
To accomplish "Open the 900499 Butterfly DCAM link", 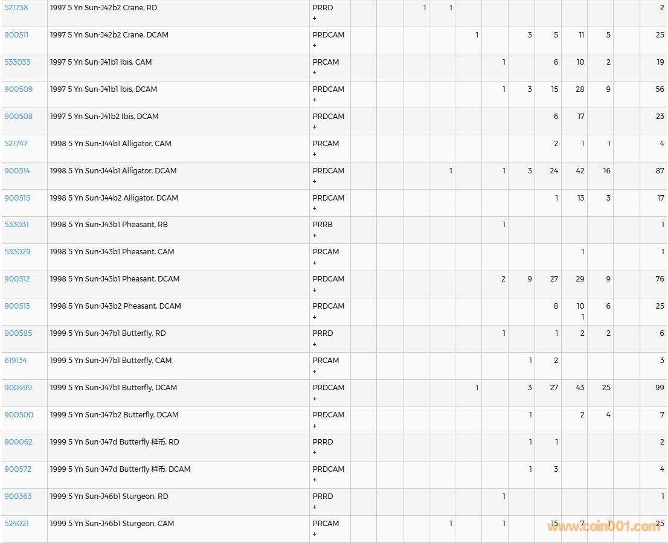I will pos(18,388).
